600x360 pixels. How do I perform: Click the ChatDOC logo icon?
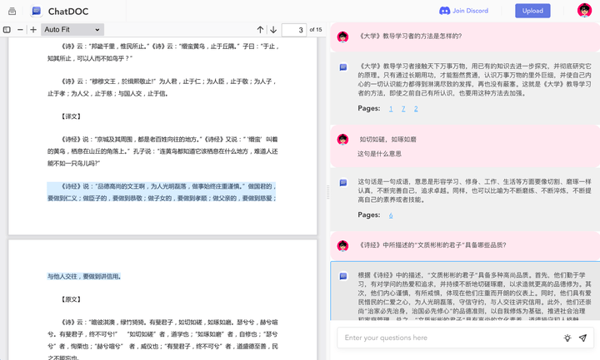click(x=36, y=11)
